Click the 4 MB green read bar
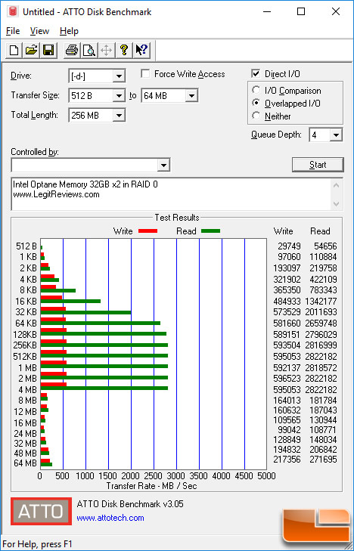Screen dimensions: 354x551 (x=104, y=388)
